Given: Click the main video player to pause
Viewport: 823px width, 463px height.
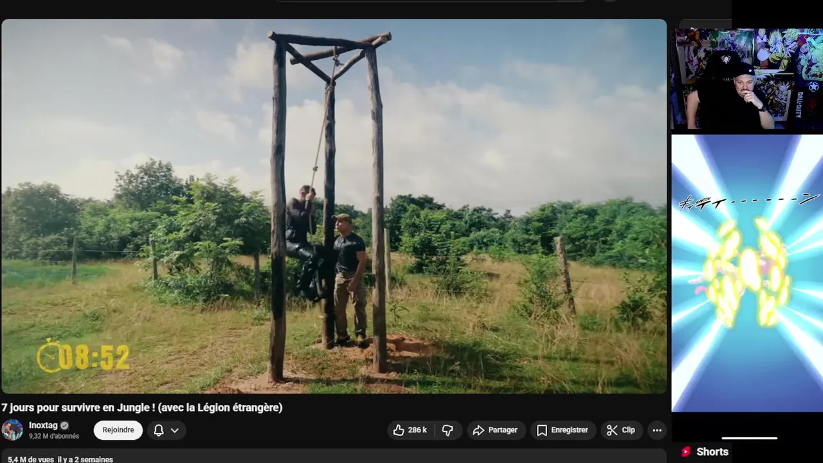Looking at the screenshot, I should (334, 206).
